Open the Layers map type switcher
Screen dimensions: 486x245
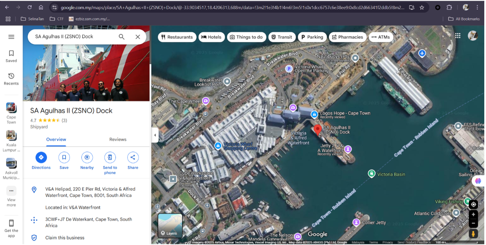pos(170,225)
